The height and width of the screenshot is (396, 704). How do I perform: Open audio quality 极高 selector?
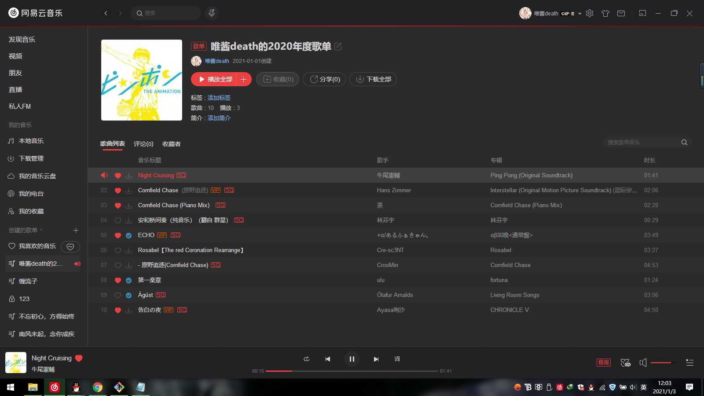pos(604,363)
